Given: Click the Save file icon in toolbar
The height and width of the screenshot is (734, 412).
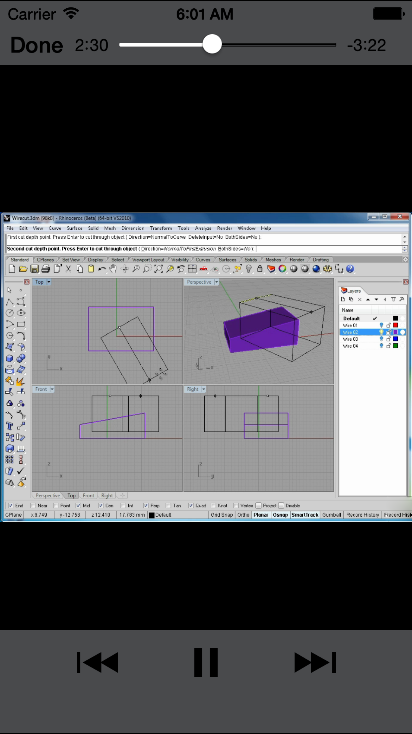Looking at the screenshot, I should (34, 269).
